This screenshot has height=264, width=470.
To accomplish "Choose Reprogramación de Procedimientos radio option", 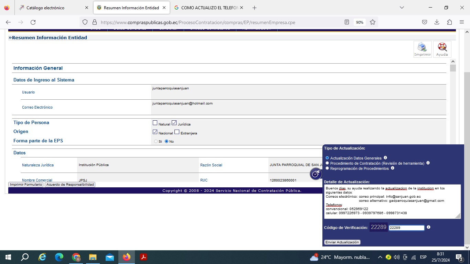I will (327, 168).
